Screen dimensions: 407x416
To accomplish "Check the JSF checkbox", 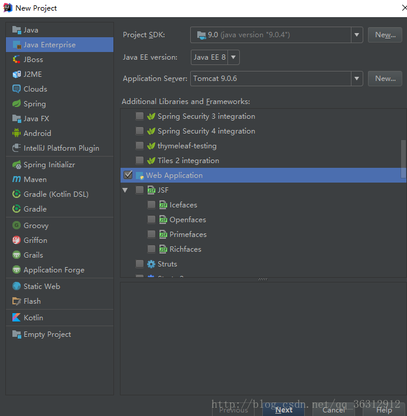I will (139, 190).
